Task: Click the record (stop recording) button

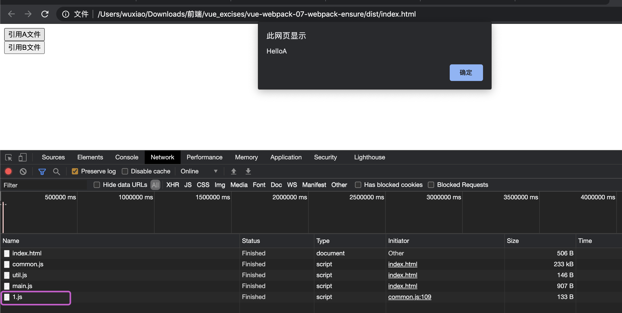Action: coord(8,171)
